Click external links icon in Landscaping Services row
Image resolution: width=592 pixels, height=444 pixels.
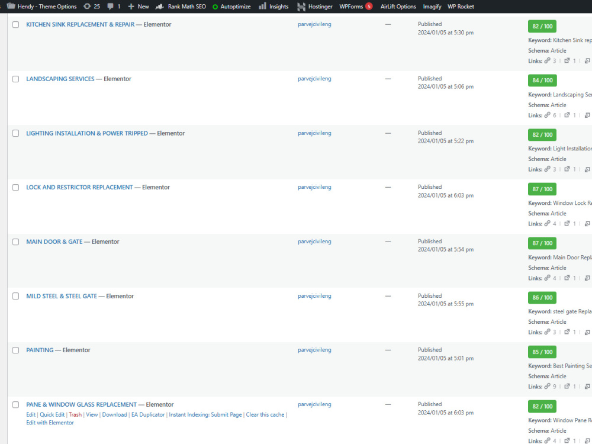pyautogui.click(x=567, y=115)
